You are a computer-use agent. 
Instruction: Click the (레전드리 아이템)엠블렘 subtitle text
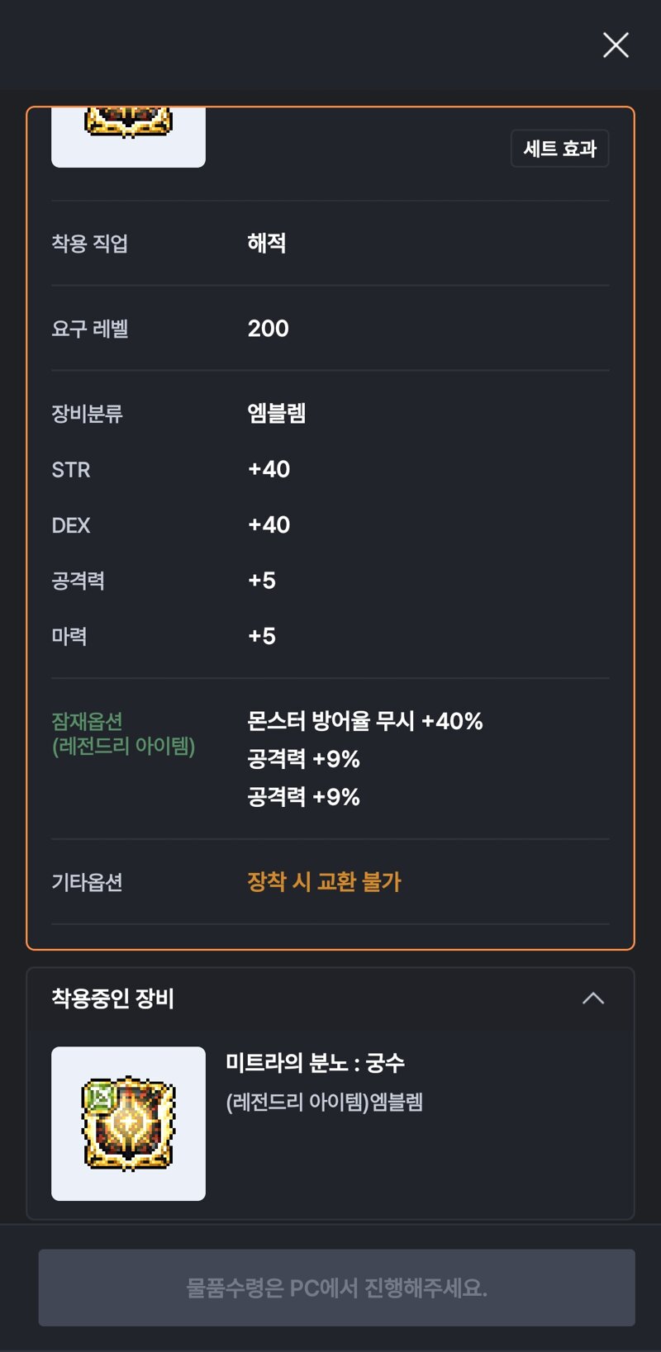tap(324, 1102)
